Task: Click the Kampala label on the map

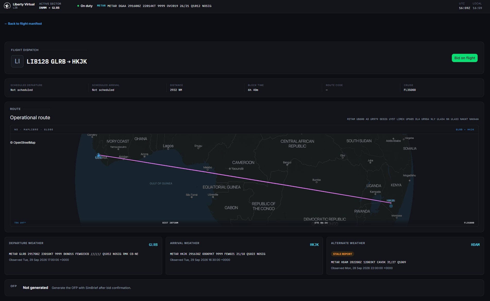Action: point(375,192)
